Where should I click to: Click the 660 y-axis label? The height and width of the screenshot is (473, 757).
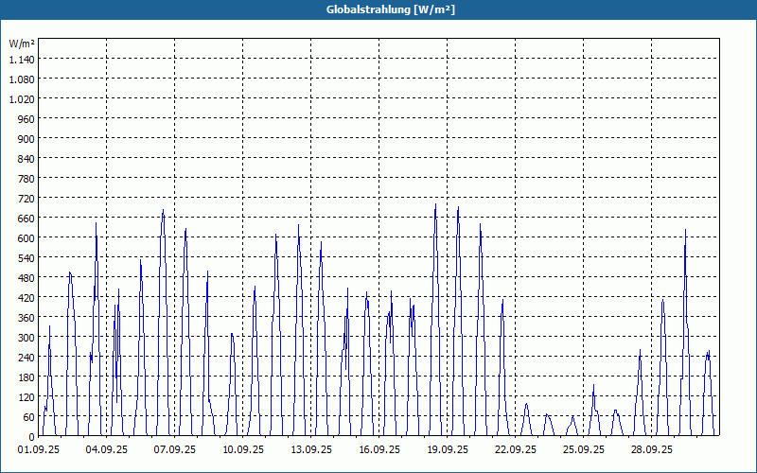pos(26,219)
